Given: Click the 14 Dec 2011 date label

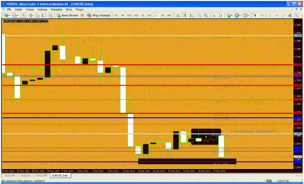Looking at the screenshot, I should coord(143,171).
